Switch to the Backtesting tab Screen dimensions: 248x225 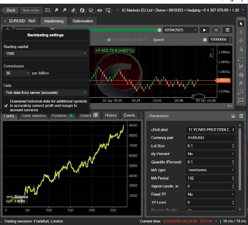coord(54,21)
